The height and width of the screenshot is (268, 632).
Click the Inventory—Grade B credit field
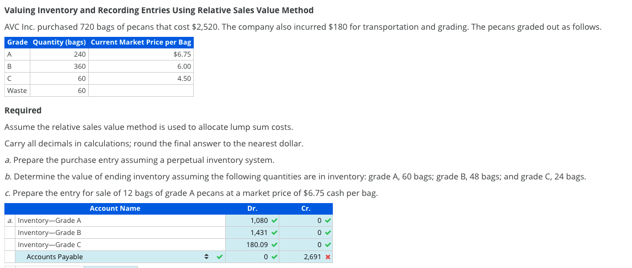pos(306,233)
